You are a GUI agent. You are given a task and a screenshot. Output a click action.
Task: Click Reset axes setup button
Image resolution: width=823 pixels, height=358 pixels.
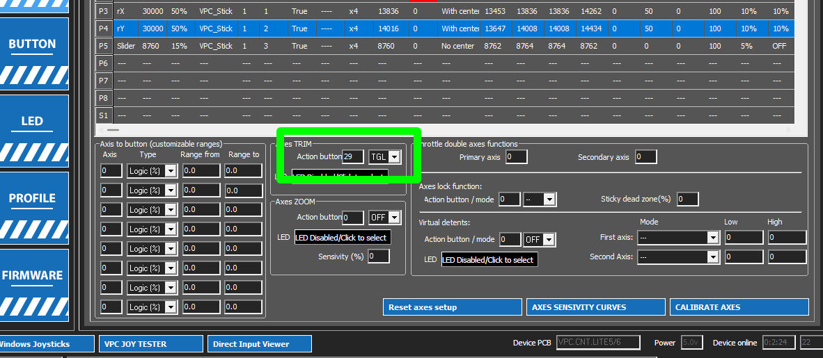tap(453, 307)
